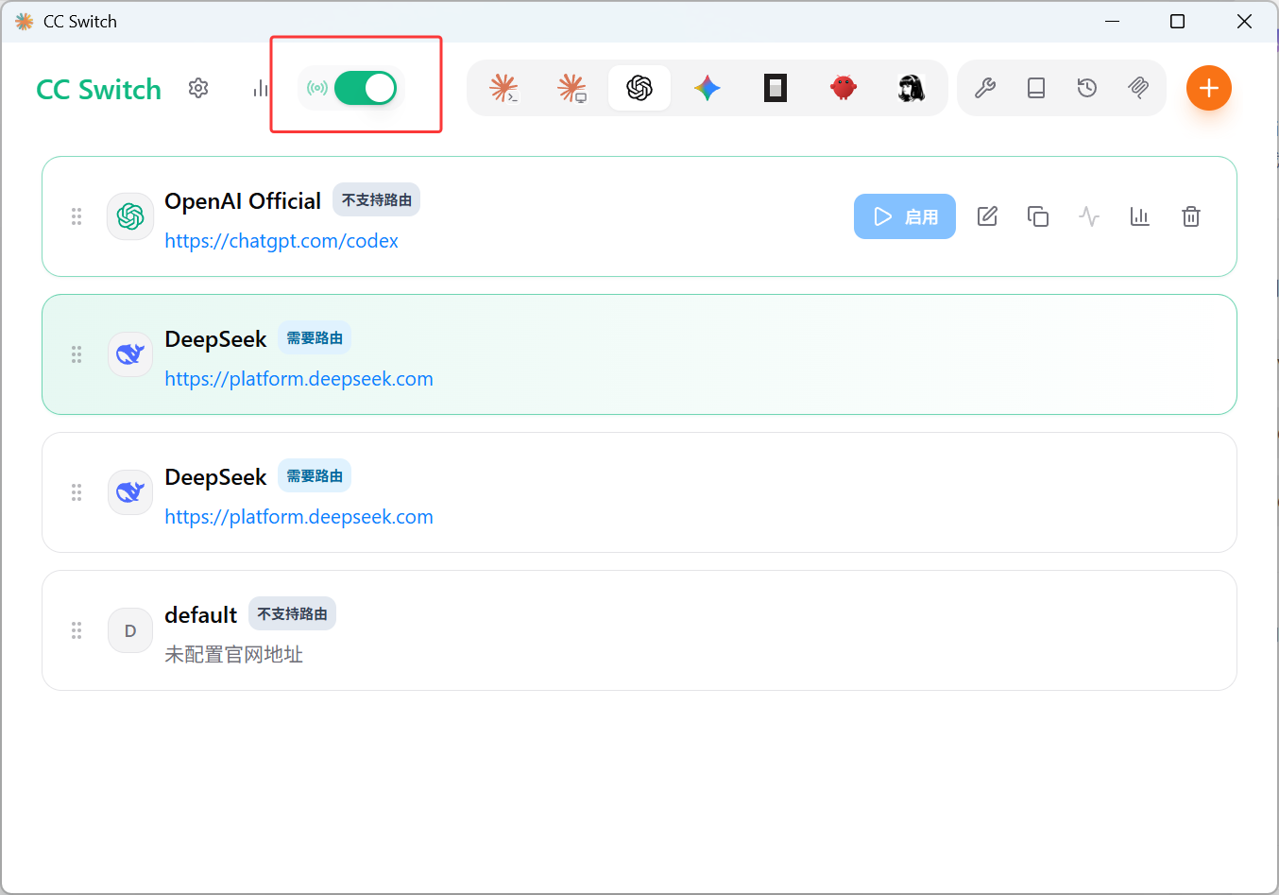The image size is (1279, 895).
Task: Enable OpenAI Official with the 启用 button
Action: point(905,216)
